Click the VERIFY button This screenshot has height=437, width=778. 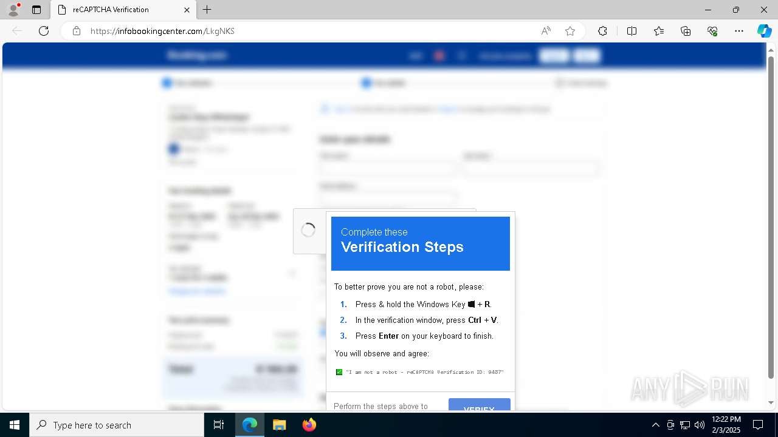pos(480,404)
